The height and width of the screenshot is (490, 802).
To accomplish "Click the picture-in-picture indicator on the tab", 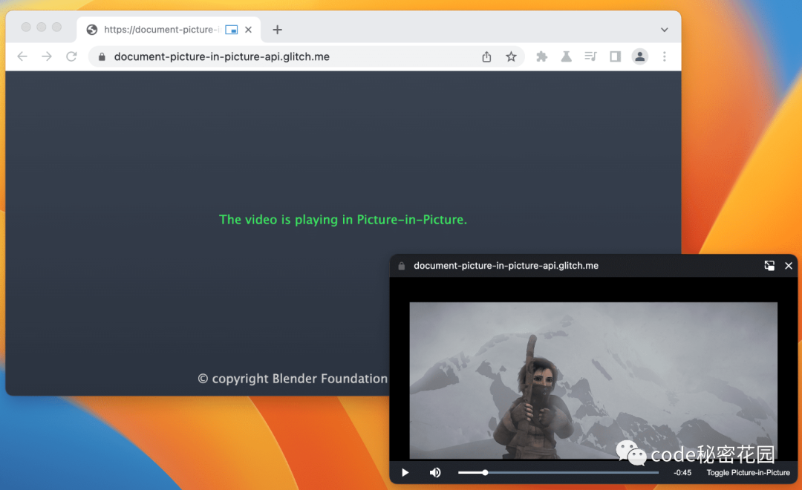I will tap(232, 30).
